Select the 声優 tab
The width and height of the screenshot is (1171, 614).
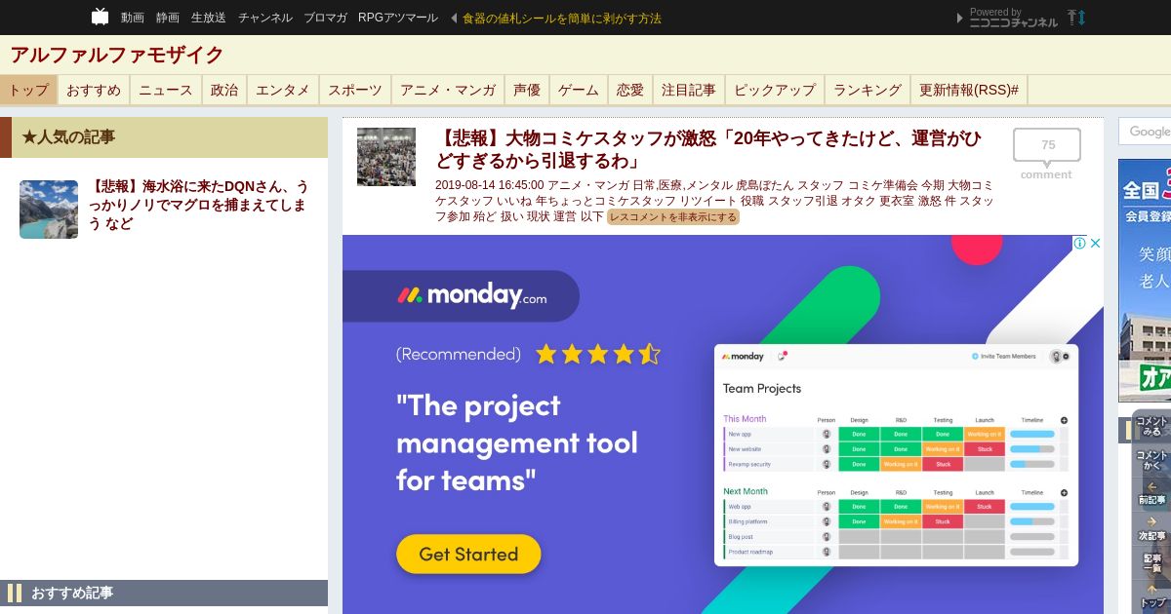[x=527, y=90]
